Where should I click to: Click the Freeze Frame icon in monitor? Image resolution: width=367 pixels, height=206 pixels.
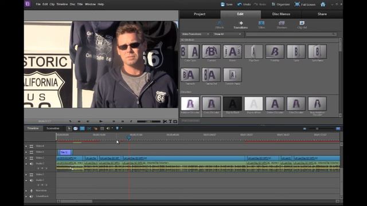[175, 121]
